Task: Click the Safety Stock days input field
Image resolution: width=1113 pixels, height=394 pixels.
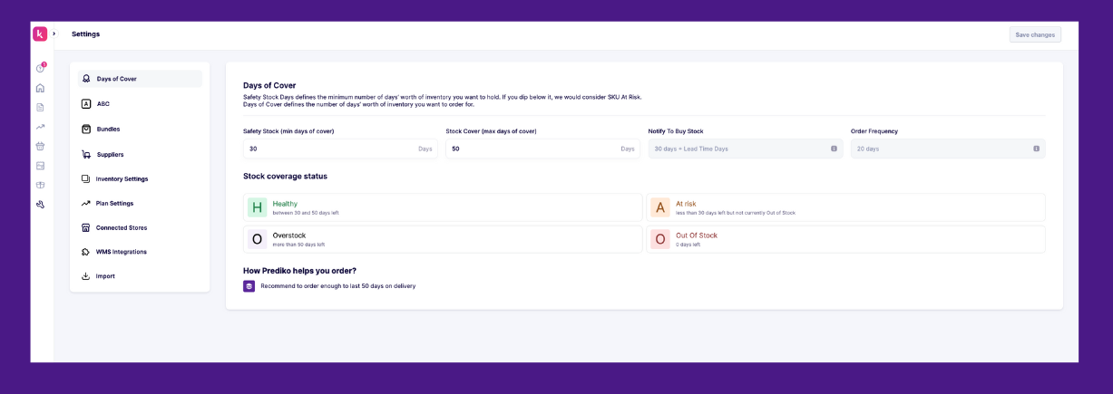Action: [340, 149]
